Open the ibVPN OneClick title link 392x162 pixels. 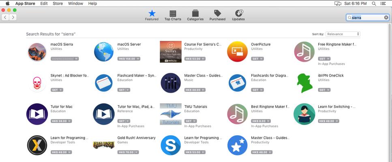pos(331,76)
